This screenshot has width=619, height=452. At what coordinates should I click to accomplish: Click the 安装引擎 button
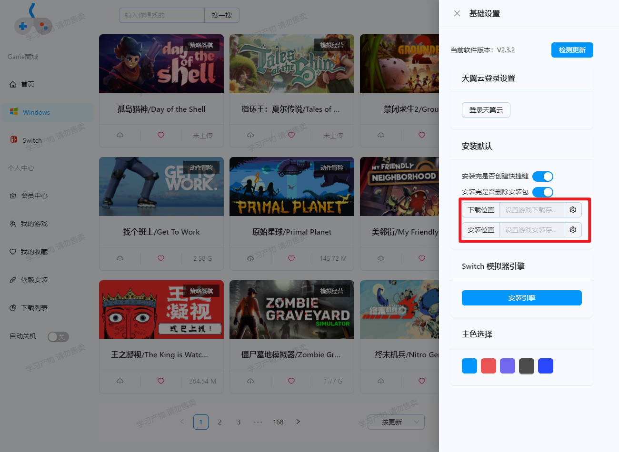pyautogui.click(x=522, y=298)
